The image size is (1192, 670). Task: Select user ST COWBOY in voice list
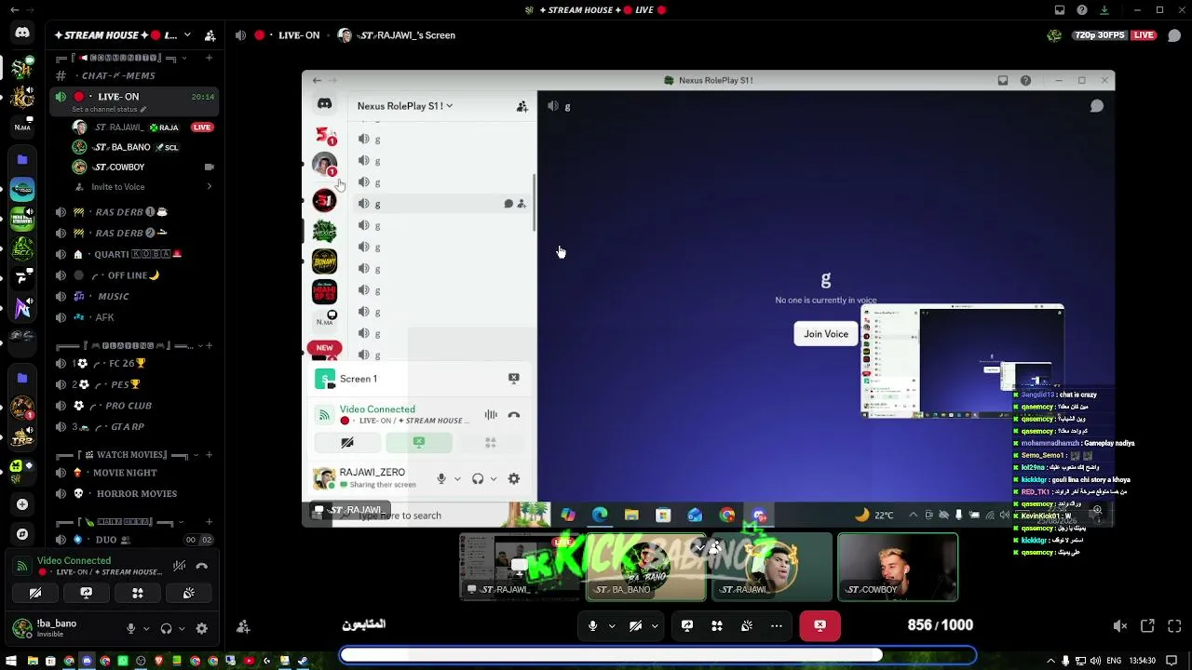tap(143, 167)
